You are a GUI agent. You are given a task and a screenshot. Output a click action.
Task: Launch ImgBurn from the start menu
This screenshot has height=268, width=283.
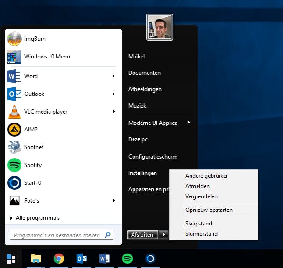tap(35, 39)
